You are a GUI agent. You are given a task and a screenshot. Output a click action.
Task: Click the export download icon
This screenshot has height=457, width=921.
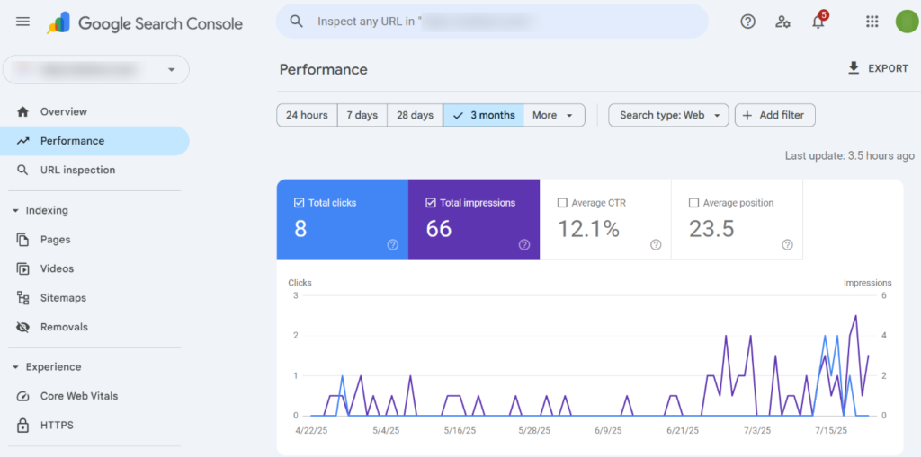(854, 68)
